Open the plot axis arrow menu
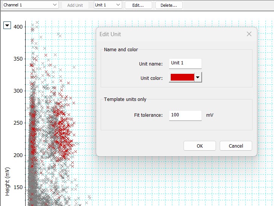This screenshot has height=206, width=274. [7, 25]
